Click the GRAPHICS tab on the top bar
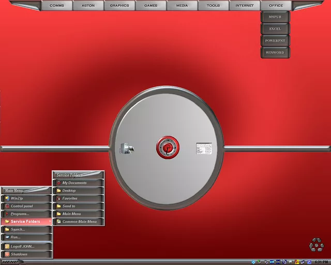331x265 pixels. tap(119, 6)
